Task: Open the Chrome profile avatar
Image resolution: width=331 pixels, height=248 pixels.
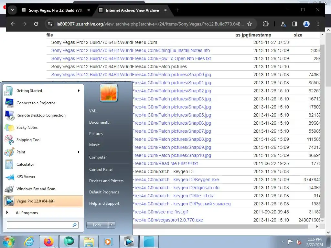Action: pos(306,24)
